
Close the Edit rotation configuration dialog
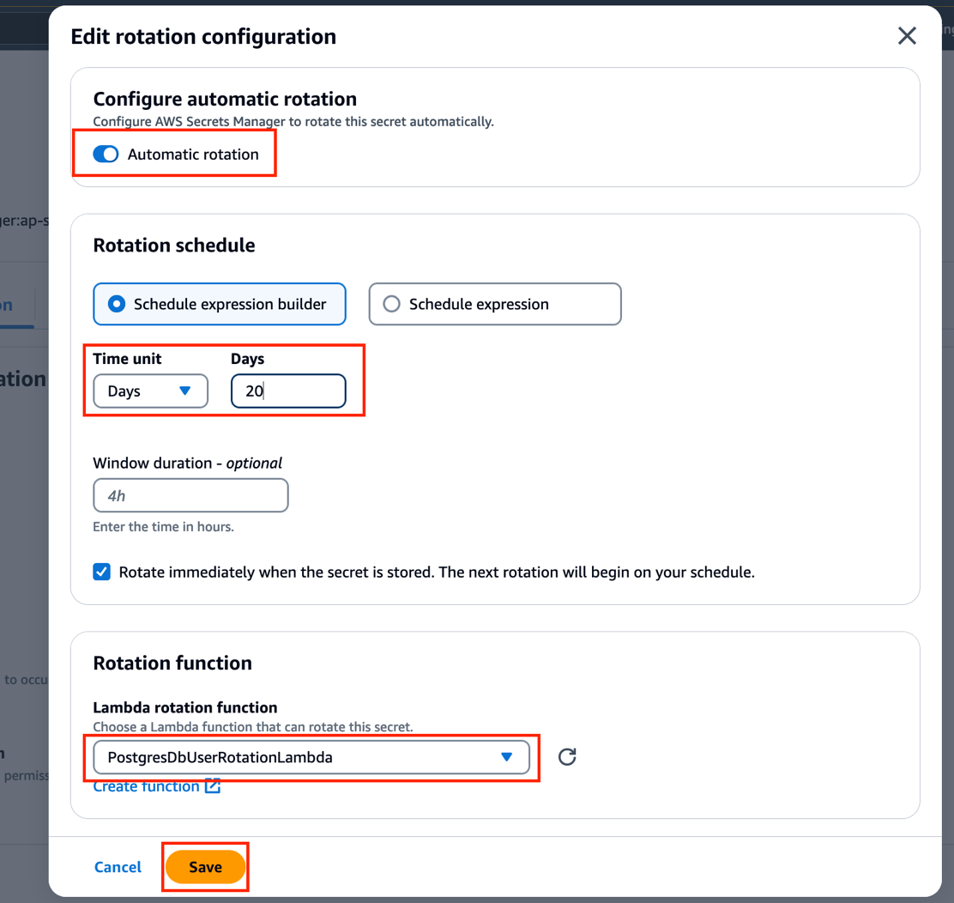coord(907,36)
